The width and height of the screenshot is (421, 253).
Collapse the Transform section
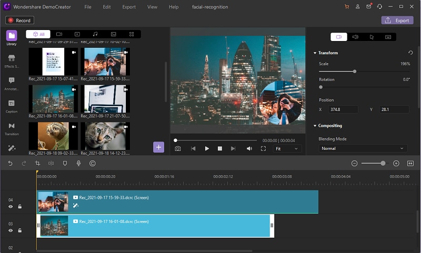[315, 53]
